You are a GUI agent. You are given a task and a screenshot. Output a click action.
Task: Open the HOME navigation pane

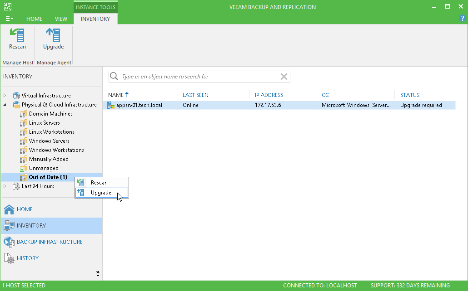pyautogui.click(x=51, y=209)
